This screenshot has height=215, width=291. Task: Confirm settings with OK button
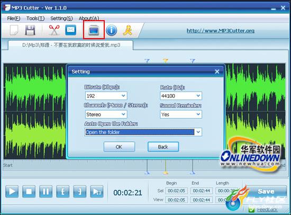[x=119, y=147]
